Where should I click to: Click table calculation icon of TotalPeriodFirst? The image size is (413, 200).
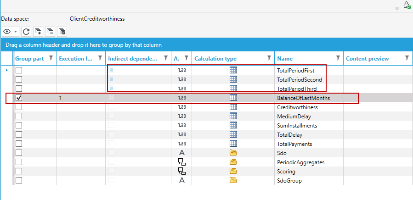(233, 70)
